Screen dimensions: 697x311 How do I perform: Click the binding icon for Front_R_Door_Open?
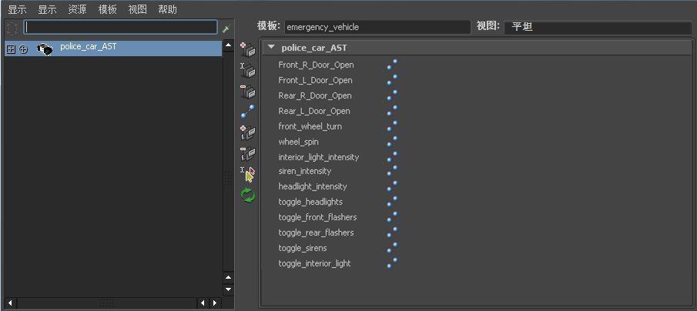tap(391, 65)
